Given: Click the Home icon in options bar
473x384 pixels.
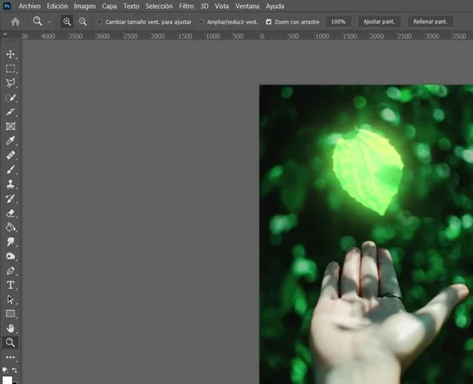Looking at the screenshot, I should point(15,22).
